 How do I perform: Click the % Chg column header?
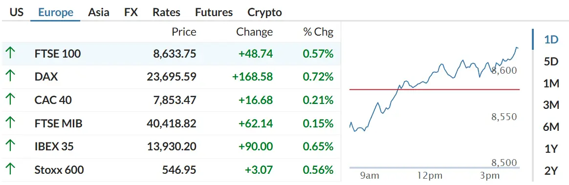point(318,32)
